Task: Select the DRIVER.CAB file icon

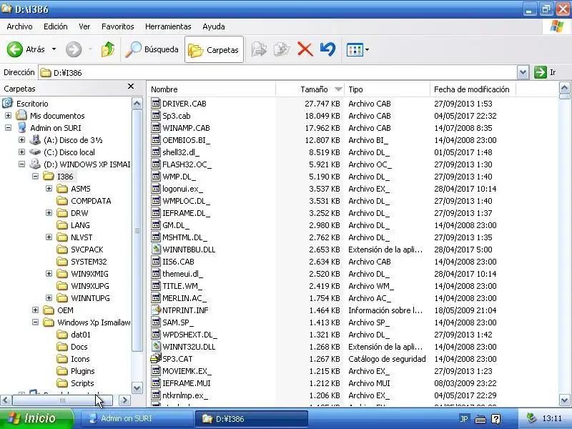Action: coord(156,103)
